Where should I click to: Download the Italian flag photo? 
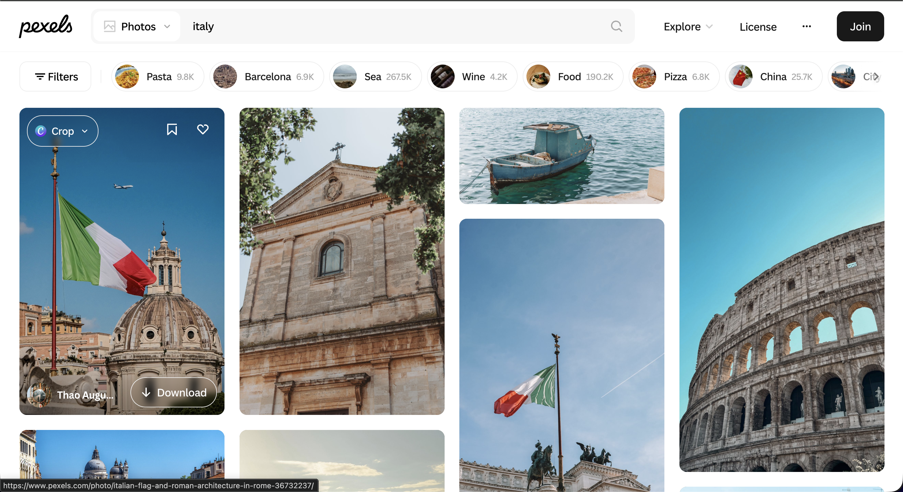pos(174,392)
